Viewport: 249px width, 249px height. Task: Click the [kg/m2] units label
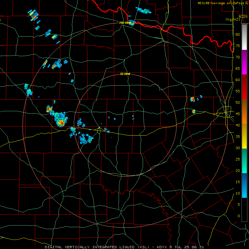[233, 19]
